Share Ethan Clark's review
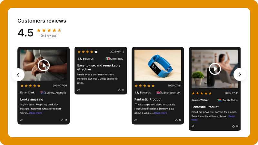Screen dimensions: 258x145 [21, 120]
